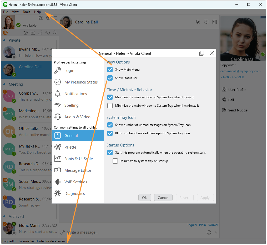
Task: Disable Blink number of unread messages
Action: point(110,133)
